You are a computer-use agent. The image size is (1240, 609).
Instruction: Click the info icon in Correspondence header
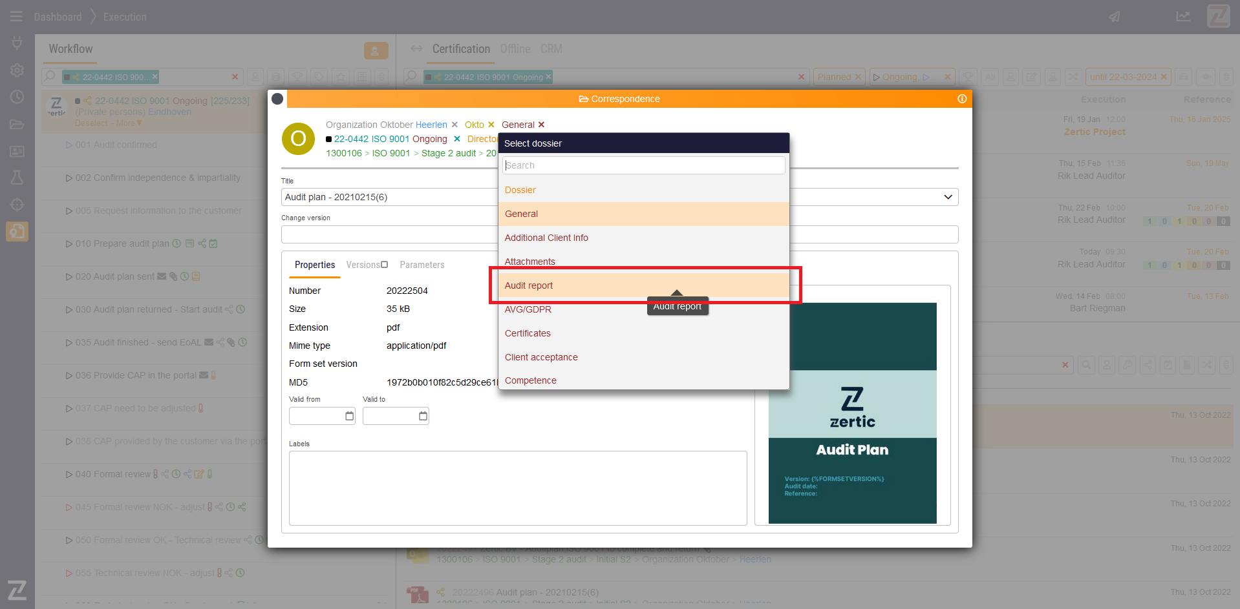(961, 99)
